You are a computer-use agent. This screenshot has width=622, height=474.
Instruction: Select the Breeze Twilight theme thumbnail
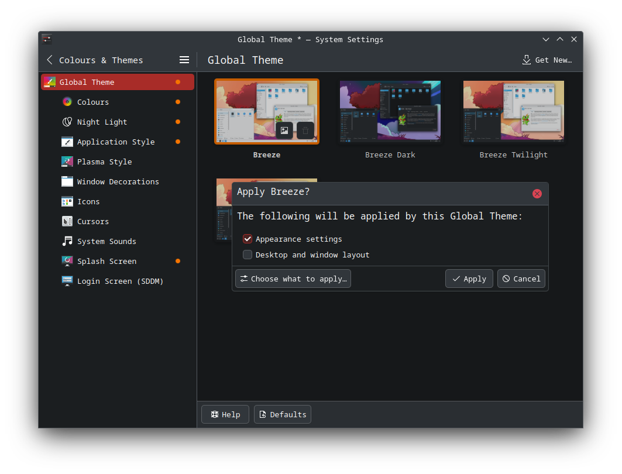(514, 111)
